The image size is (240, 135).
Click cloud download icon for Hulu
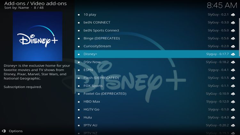pos(233,117)
